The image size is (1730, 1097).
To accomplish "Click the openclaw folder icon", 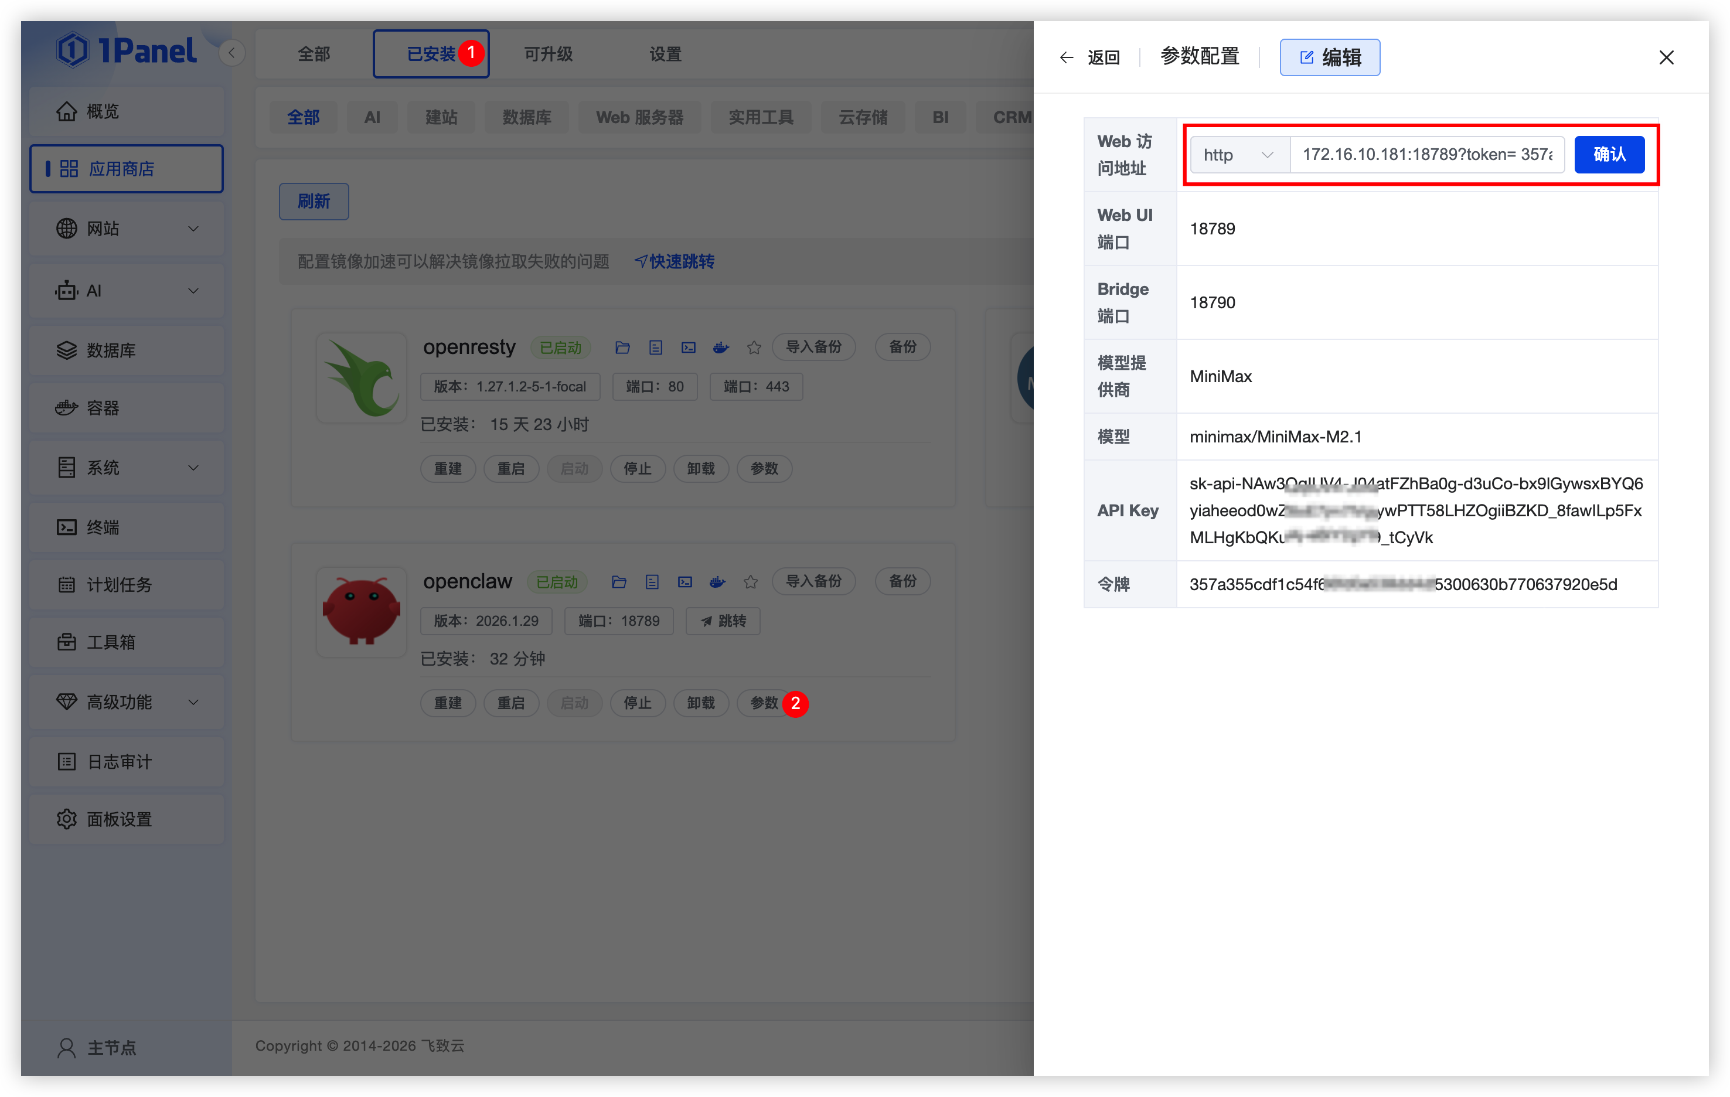I will [x=619, y=582].
